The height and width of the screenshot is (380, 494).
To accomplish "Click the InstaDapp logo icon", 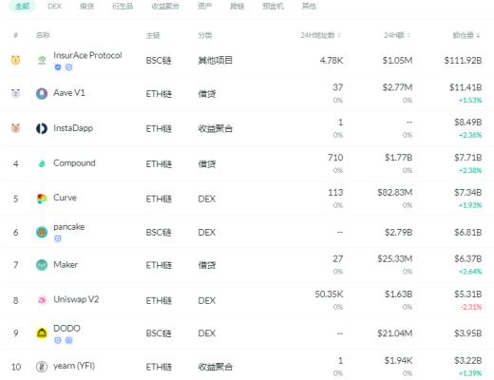I will tap(42, 128).
